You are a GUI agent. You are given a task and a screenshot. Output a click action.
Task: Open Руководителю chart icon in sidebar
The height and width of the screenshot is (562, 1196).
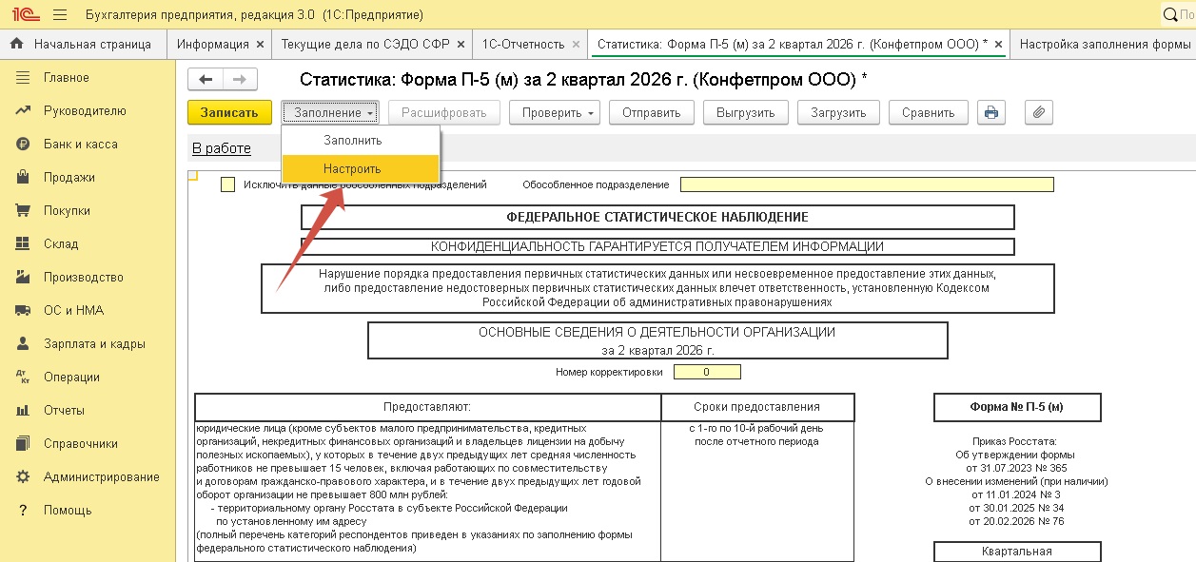point(23,110)
